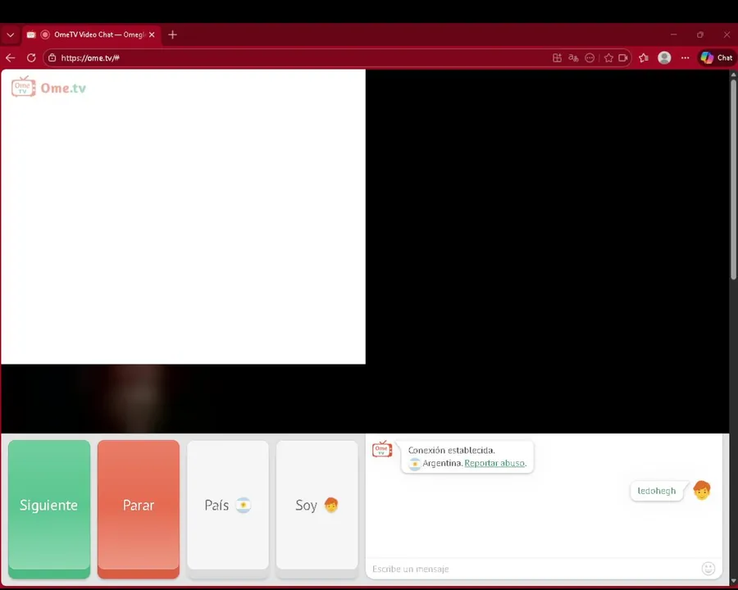Go back with the browser back arrow
The height and width of the screenshot is (590, 738).
pos(11,58)
